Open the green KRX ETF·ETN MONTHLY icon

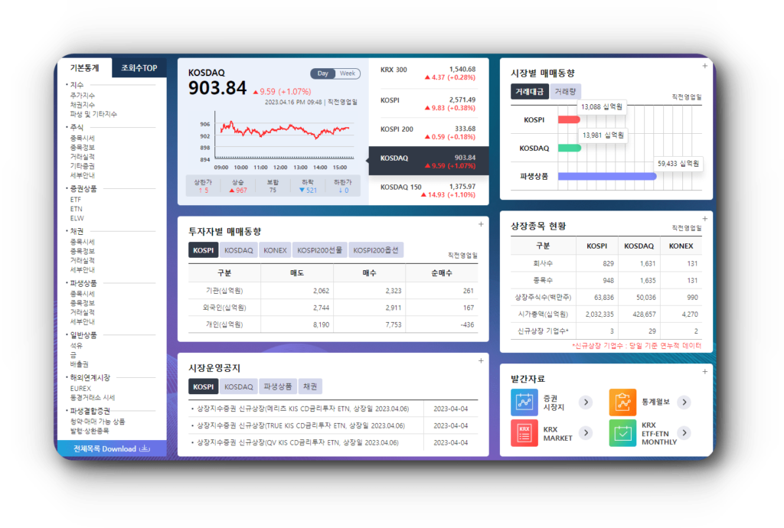pyautogui.click(x=622, y=432)
